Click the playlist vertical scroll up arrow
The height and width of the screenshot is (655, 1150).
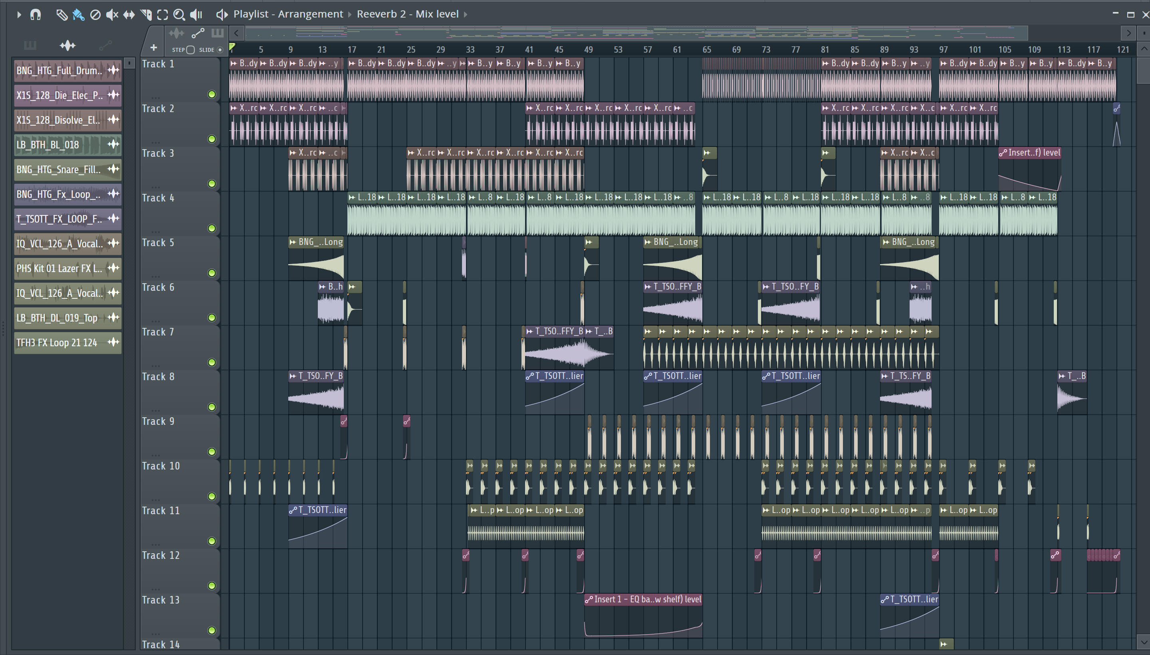(x=1144, y=48)
